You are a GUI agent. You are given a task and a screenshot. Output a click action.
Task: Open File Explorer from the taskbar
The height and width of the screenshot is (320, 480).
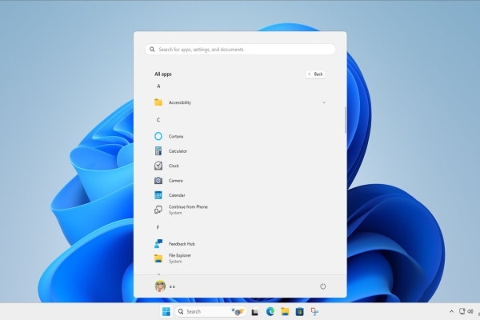click(285, 312)
